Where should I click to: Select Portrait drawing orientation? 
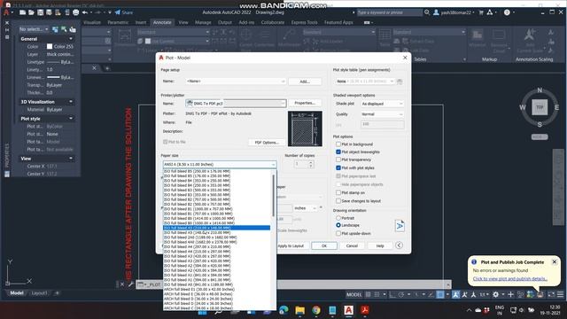pyautogui.click(x=338, y=218)
